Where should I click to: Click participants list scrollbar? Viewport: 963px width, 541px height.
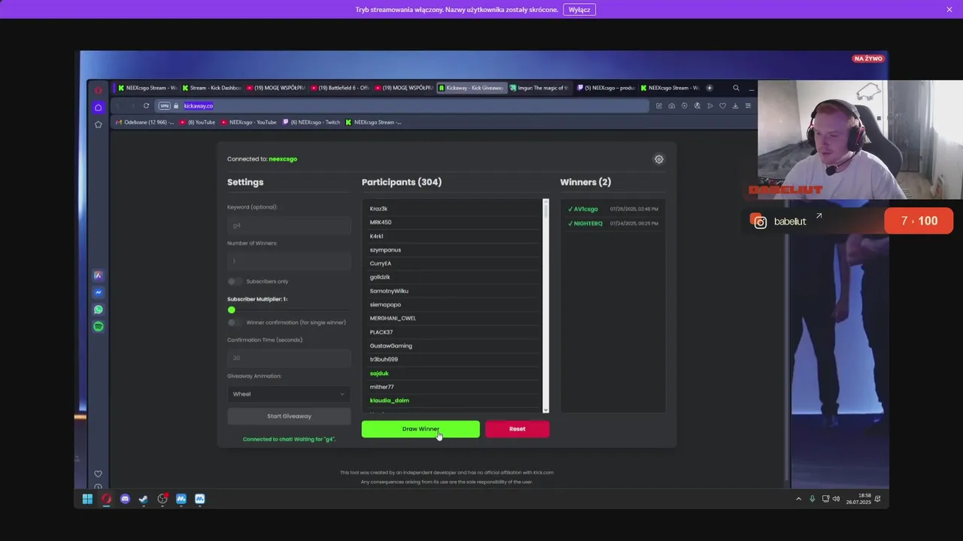(x=546, y=306)
